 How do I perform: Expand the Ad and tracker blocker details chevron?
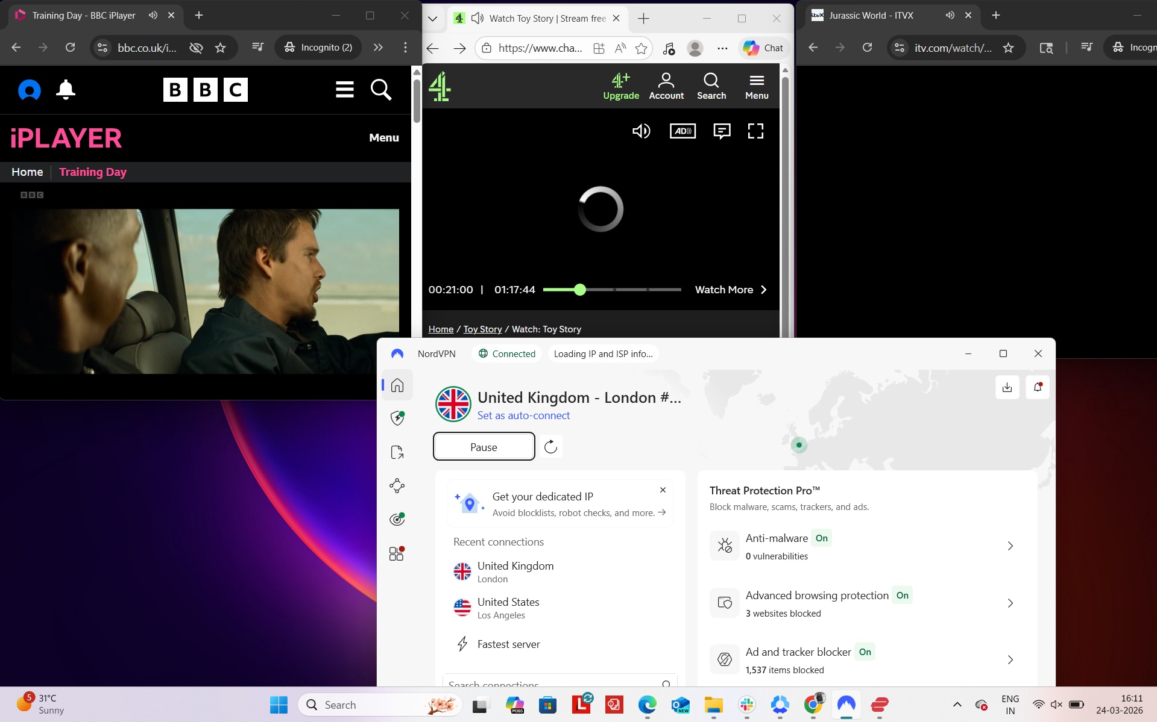point(1010,660)
